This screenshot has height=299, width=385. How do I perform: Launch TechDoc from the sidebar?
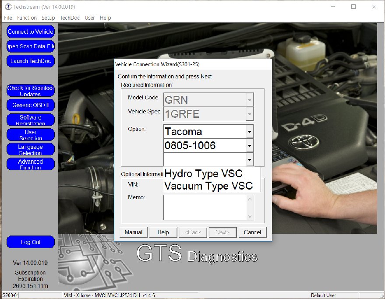click(31, 61)
